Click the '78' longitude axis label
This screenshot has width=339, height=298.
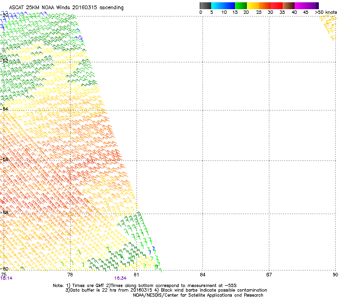pos(70,275)
